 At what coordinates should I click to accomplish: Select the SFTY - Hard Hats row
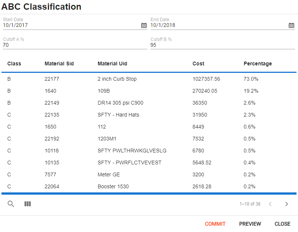[149, 115]
